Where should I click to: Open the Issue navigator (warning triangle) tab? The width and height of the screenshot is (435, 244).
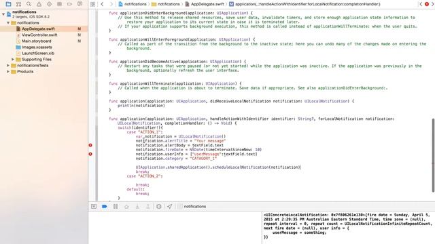39,4
